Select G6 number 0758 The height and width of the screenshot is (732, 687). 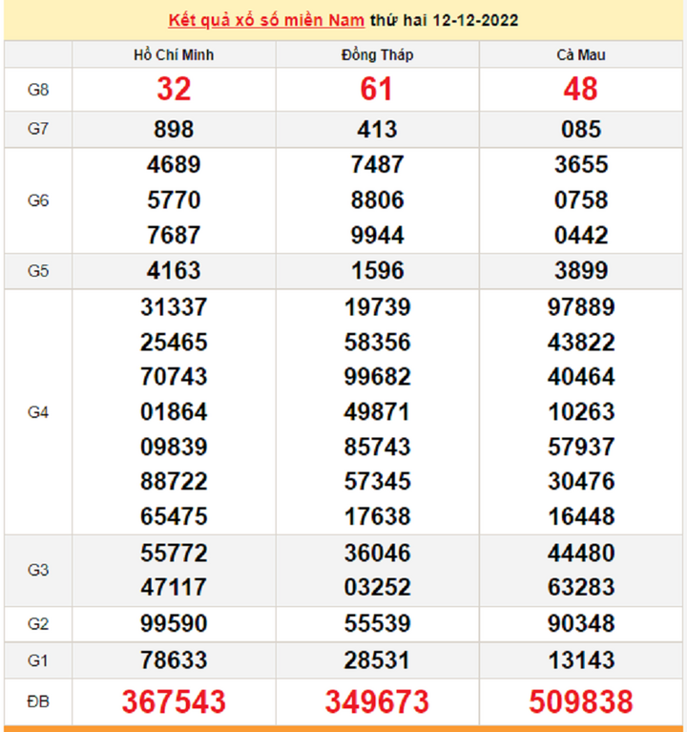click(x=581, y=200)
